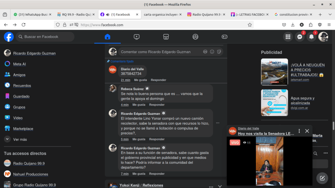Open Marketplace storefront icon in top navigation

click(166, 37)
